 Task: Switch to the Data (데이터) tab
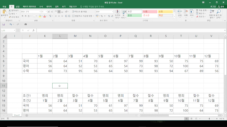click(49, 7)
